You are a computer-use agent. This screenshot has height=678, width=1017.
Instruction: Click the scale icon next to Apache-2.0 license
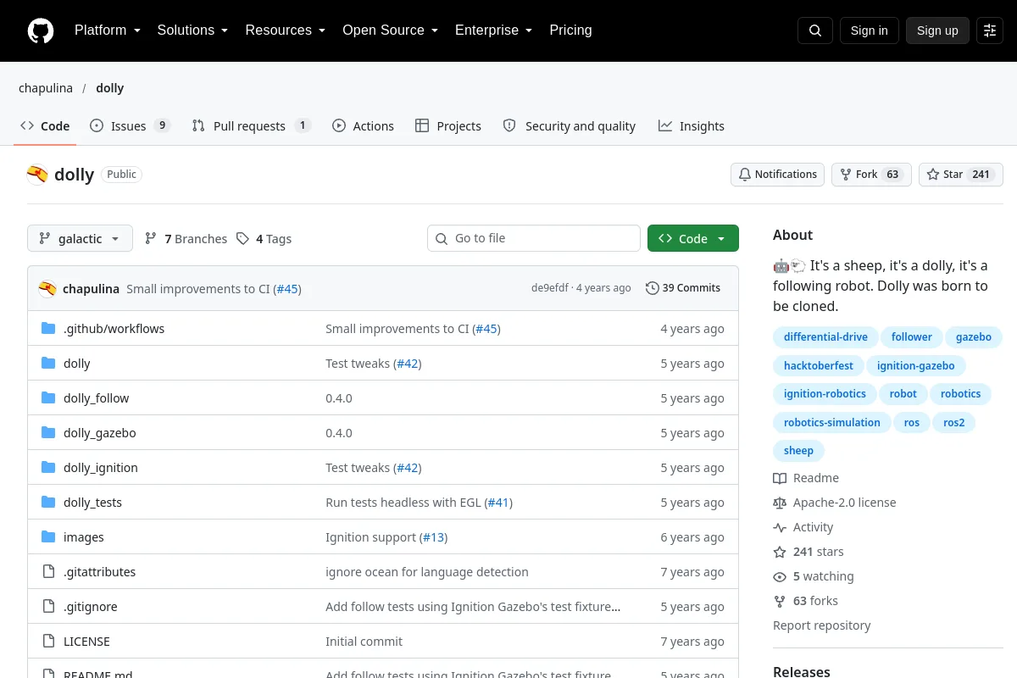coord(780,503)
